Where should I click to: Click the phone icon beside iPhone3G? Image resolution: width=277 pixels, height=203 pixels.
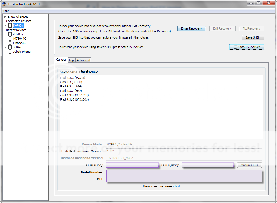10,43
